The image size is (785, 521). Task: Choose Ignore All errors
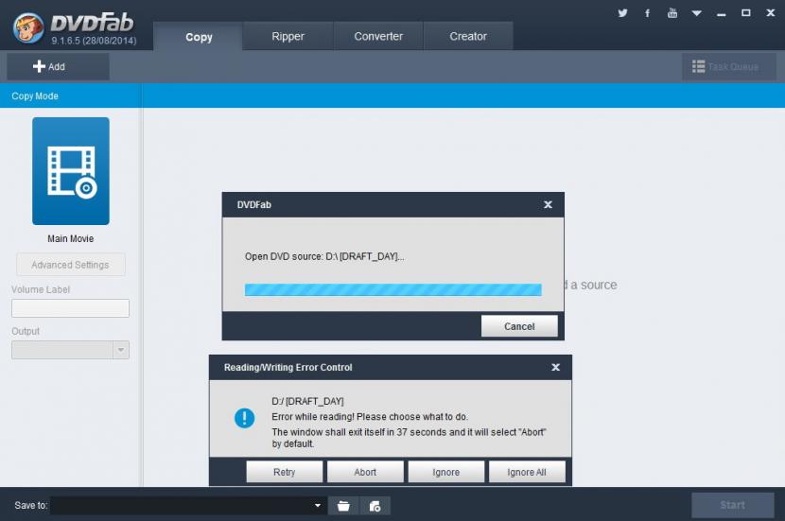pos(527,472)
